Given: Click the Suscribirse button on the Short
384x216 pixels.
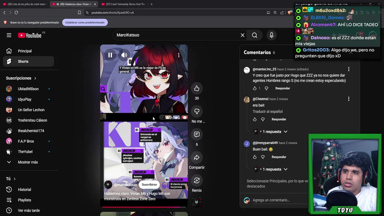Looking at the screenshot, I should coord(149,184).
